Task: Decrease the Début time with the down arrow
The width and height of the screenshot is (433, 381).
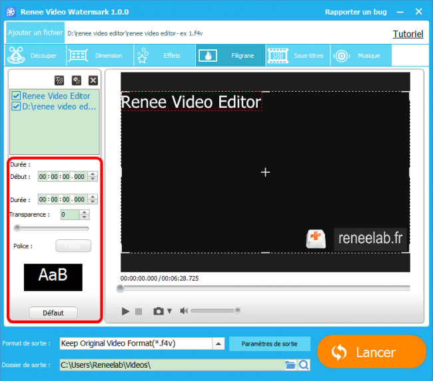Action: tap(93, 179)
